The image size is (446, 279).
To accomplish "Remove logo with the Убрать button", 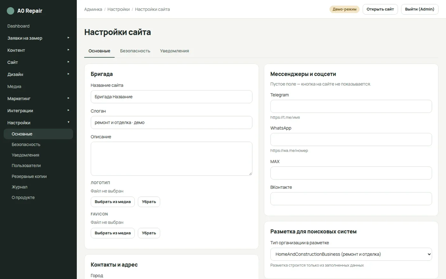I will [x=149, y=202].
